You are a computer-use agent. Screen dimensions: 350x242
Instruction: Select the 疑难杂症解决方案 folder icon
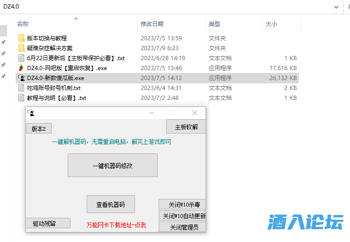click(21, 48)
